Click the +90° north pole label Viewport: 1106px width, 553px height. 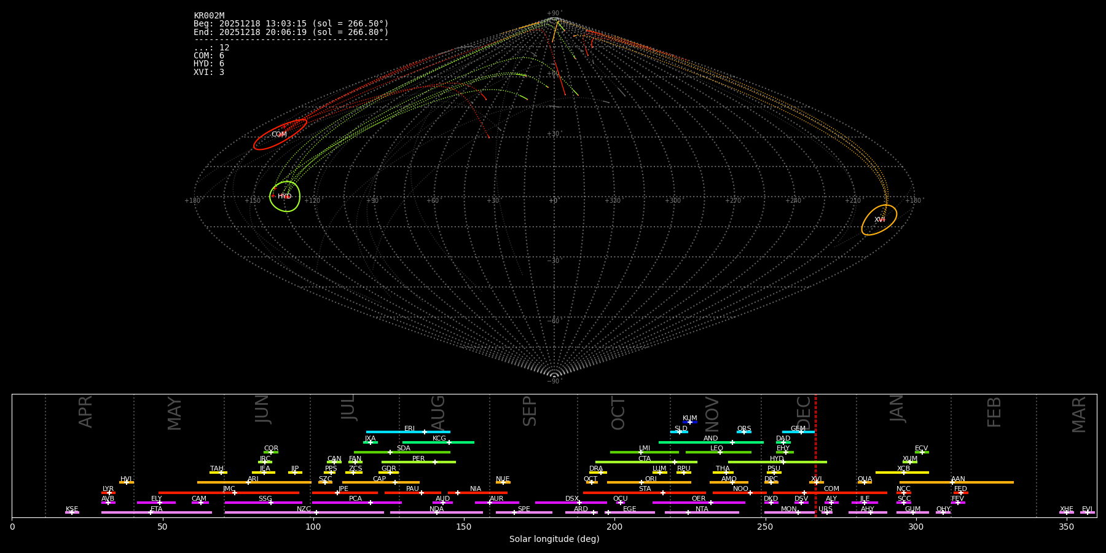[554, 14]
